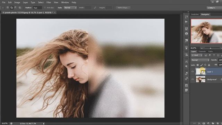The height and width of the screenshot is (125, 222).
Task: Click Add layer style fx icon
Action: click(199, 124)
